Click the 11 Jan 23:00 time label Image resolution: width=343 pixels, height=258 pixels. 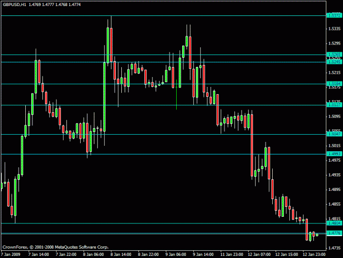coord(232,255)
